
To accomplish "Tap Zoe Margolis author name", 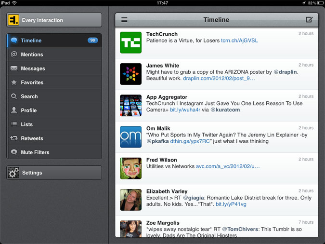I will (x=163, y=223).
